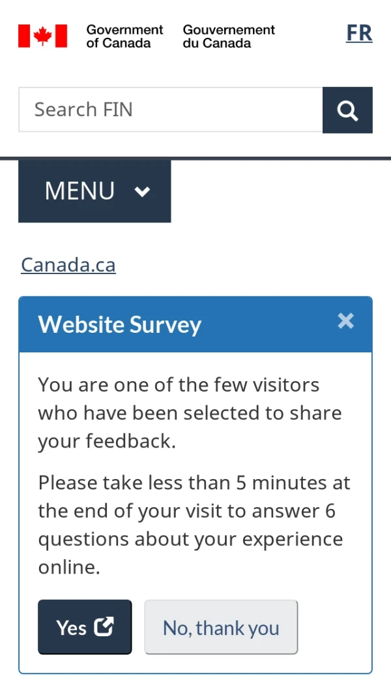
Task: Expand the MENU chevron arrow
Action: (142, 191)
